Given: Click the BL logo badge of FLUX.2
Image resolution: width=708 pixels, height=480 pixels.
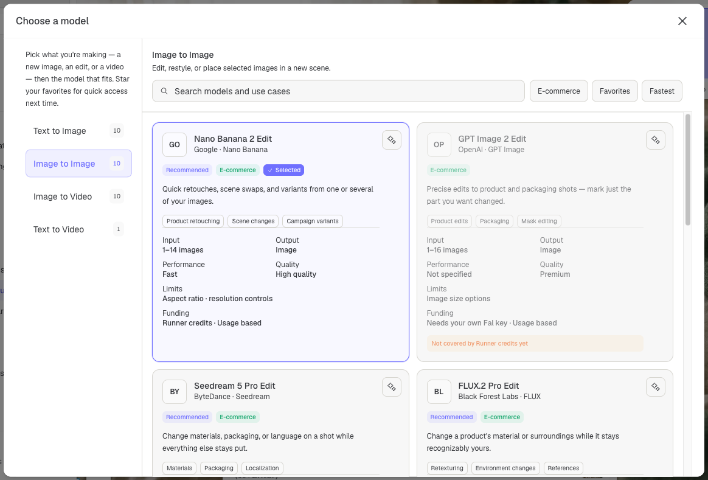Looking at the screenshot, I should pyautogui.click(x=439, y=392).
